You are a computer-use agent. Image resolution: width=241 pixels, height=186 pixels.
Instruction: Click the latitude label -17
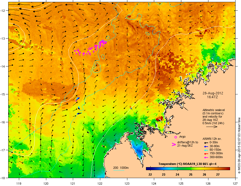pyautogui.click(x=3, y=150)
